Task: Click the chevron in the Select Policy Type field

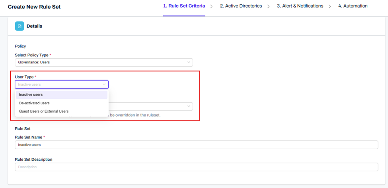Action: 189,62
